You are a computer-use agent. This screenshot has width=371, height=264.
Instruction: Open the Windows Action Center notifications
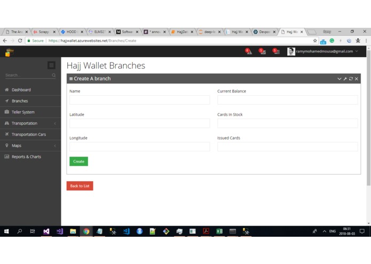click(362, 231)
